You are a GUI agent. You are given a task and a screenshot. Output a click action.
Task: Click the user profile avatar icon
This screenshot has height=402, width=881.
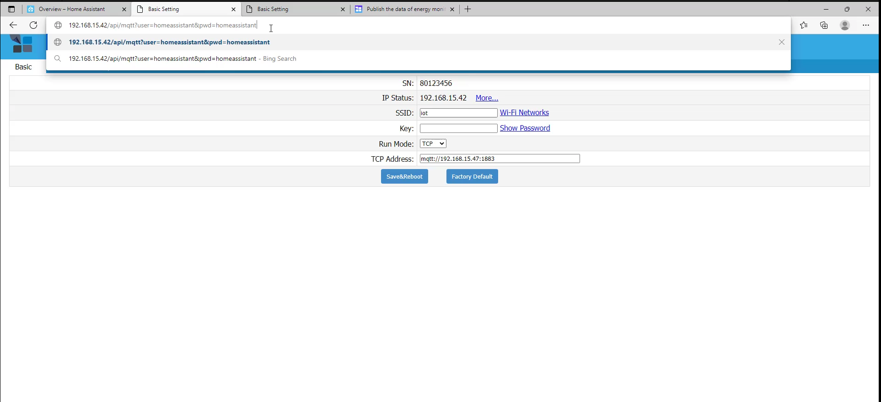coord(844,25)
